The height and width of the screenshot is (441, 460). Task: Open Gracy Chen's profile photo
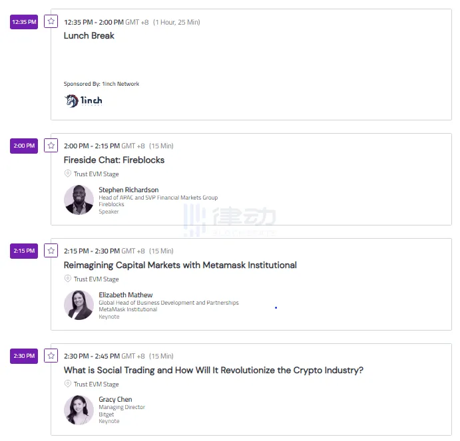pos(79,410)
